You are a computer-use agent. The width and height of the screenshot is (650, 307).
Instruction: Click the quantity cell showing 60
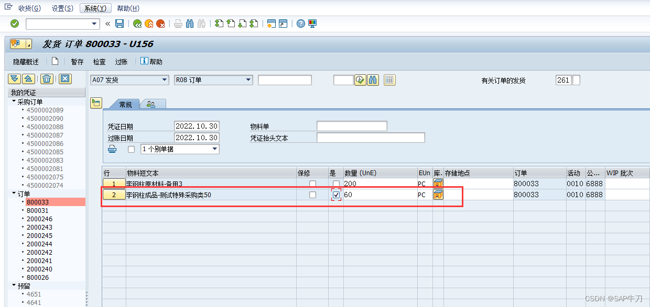(x=380, y=195)
